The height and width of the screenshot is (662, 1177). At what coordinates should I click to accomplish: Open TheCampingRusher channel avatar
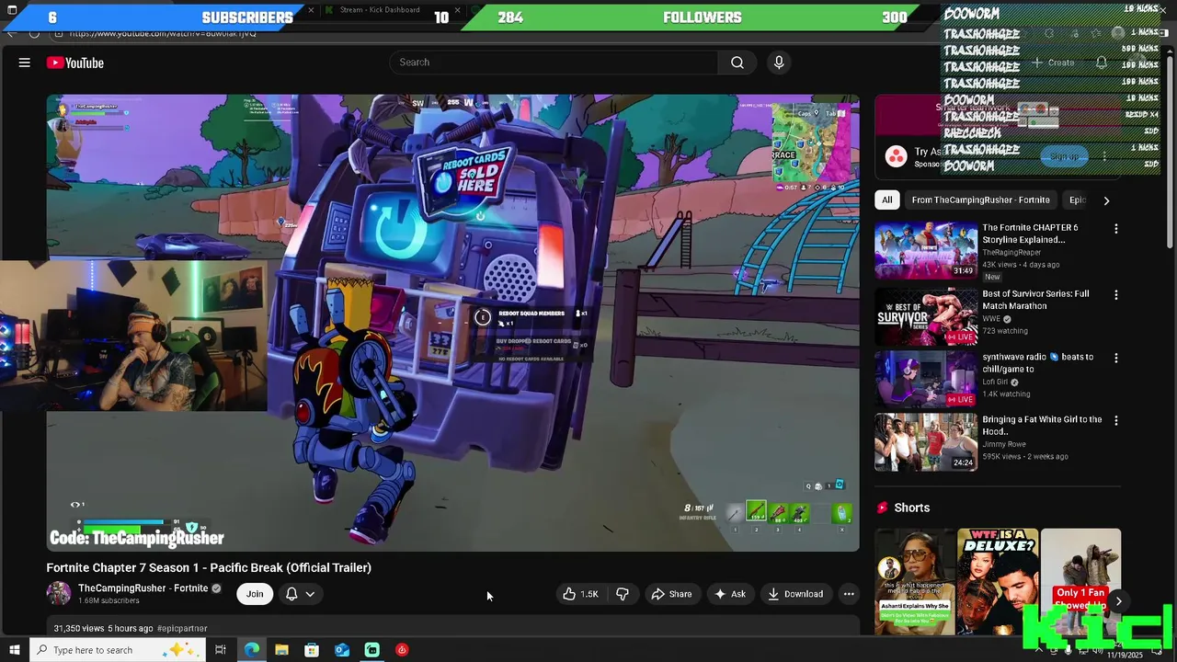(x=59, y=593)
